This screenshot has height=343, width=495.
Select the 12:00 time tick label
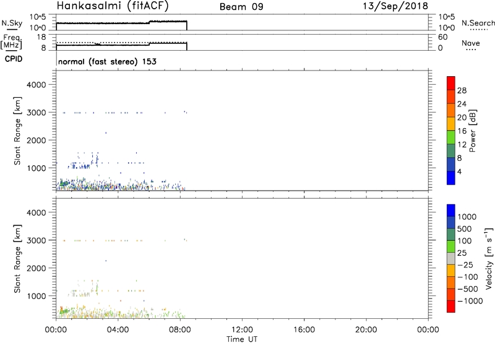(x=242, y=330)
